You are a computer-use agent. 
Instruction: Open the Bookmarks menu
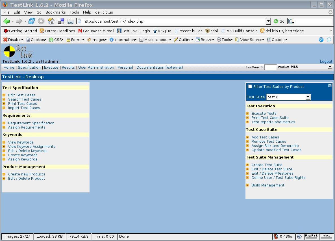tap(56, 12)
